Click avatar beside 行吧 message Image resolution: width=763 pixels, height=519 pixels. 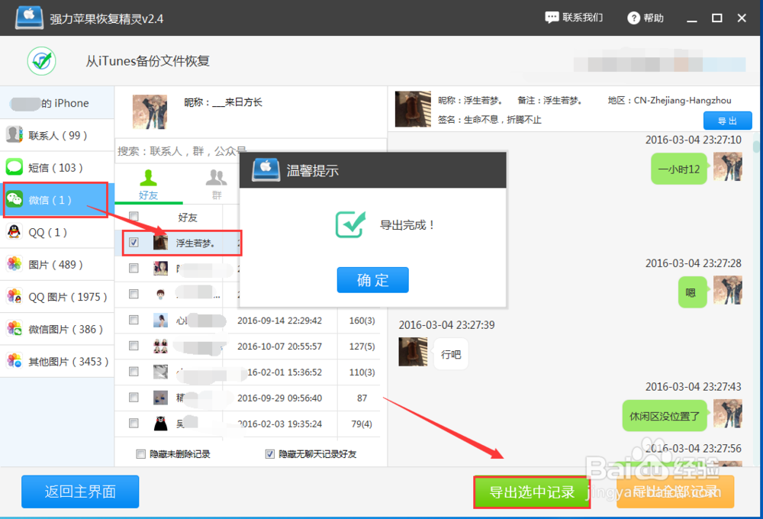[x=413, y=352]
